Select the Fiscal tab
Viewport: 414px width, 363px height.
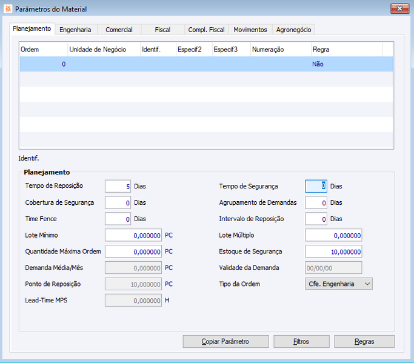click(x=162, y=30)
